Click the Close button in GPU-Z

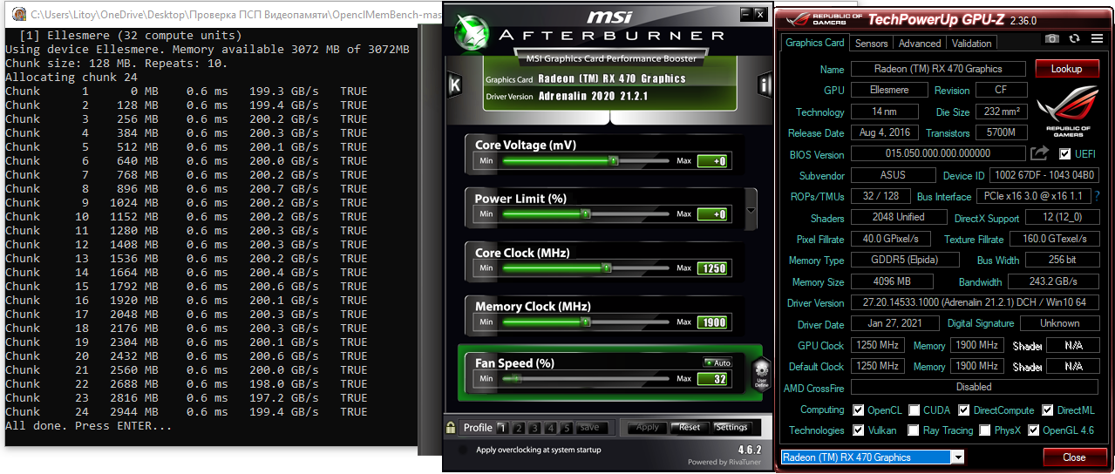click(1074, 457)
